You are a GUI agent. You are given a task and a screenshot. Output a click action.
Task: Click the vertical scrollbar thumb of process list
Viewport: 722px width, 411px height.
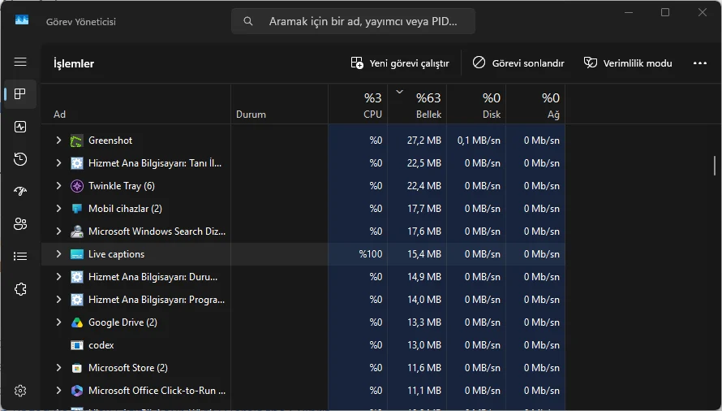point(715,166)
